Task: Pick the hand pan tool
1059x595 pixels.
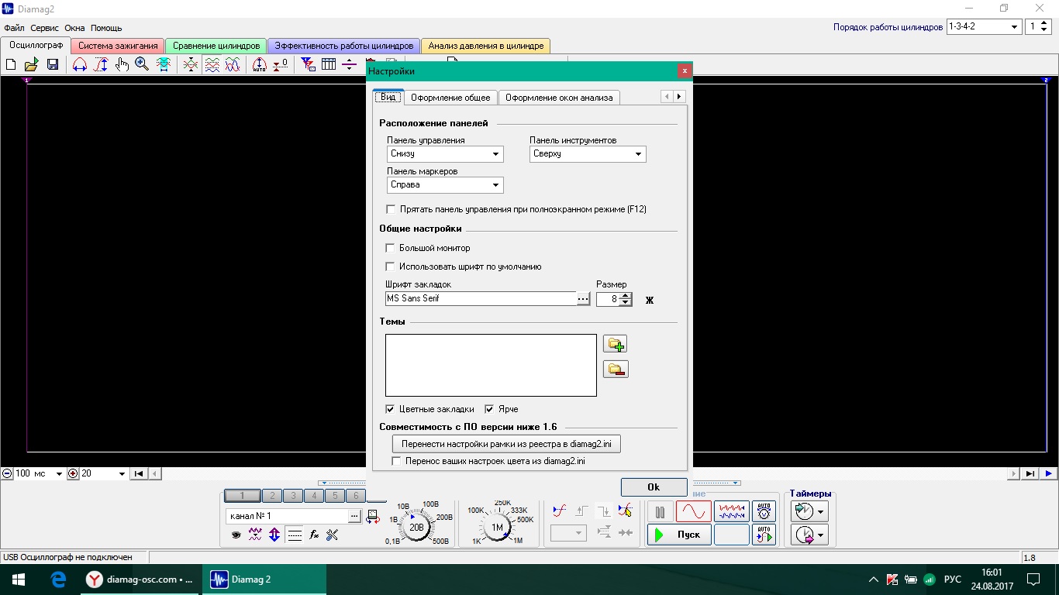Action: click(122, 65)
